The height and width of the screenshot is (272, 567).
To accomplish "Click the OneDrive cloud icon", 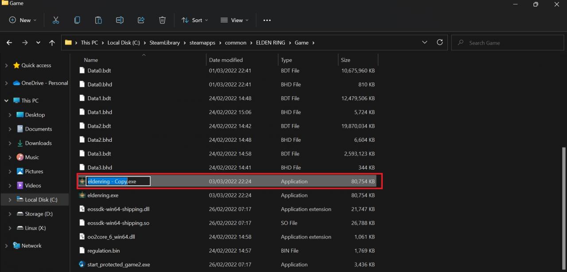I will click(x=16, y=83).
